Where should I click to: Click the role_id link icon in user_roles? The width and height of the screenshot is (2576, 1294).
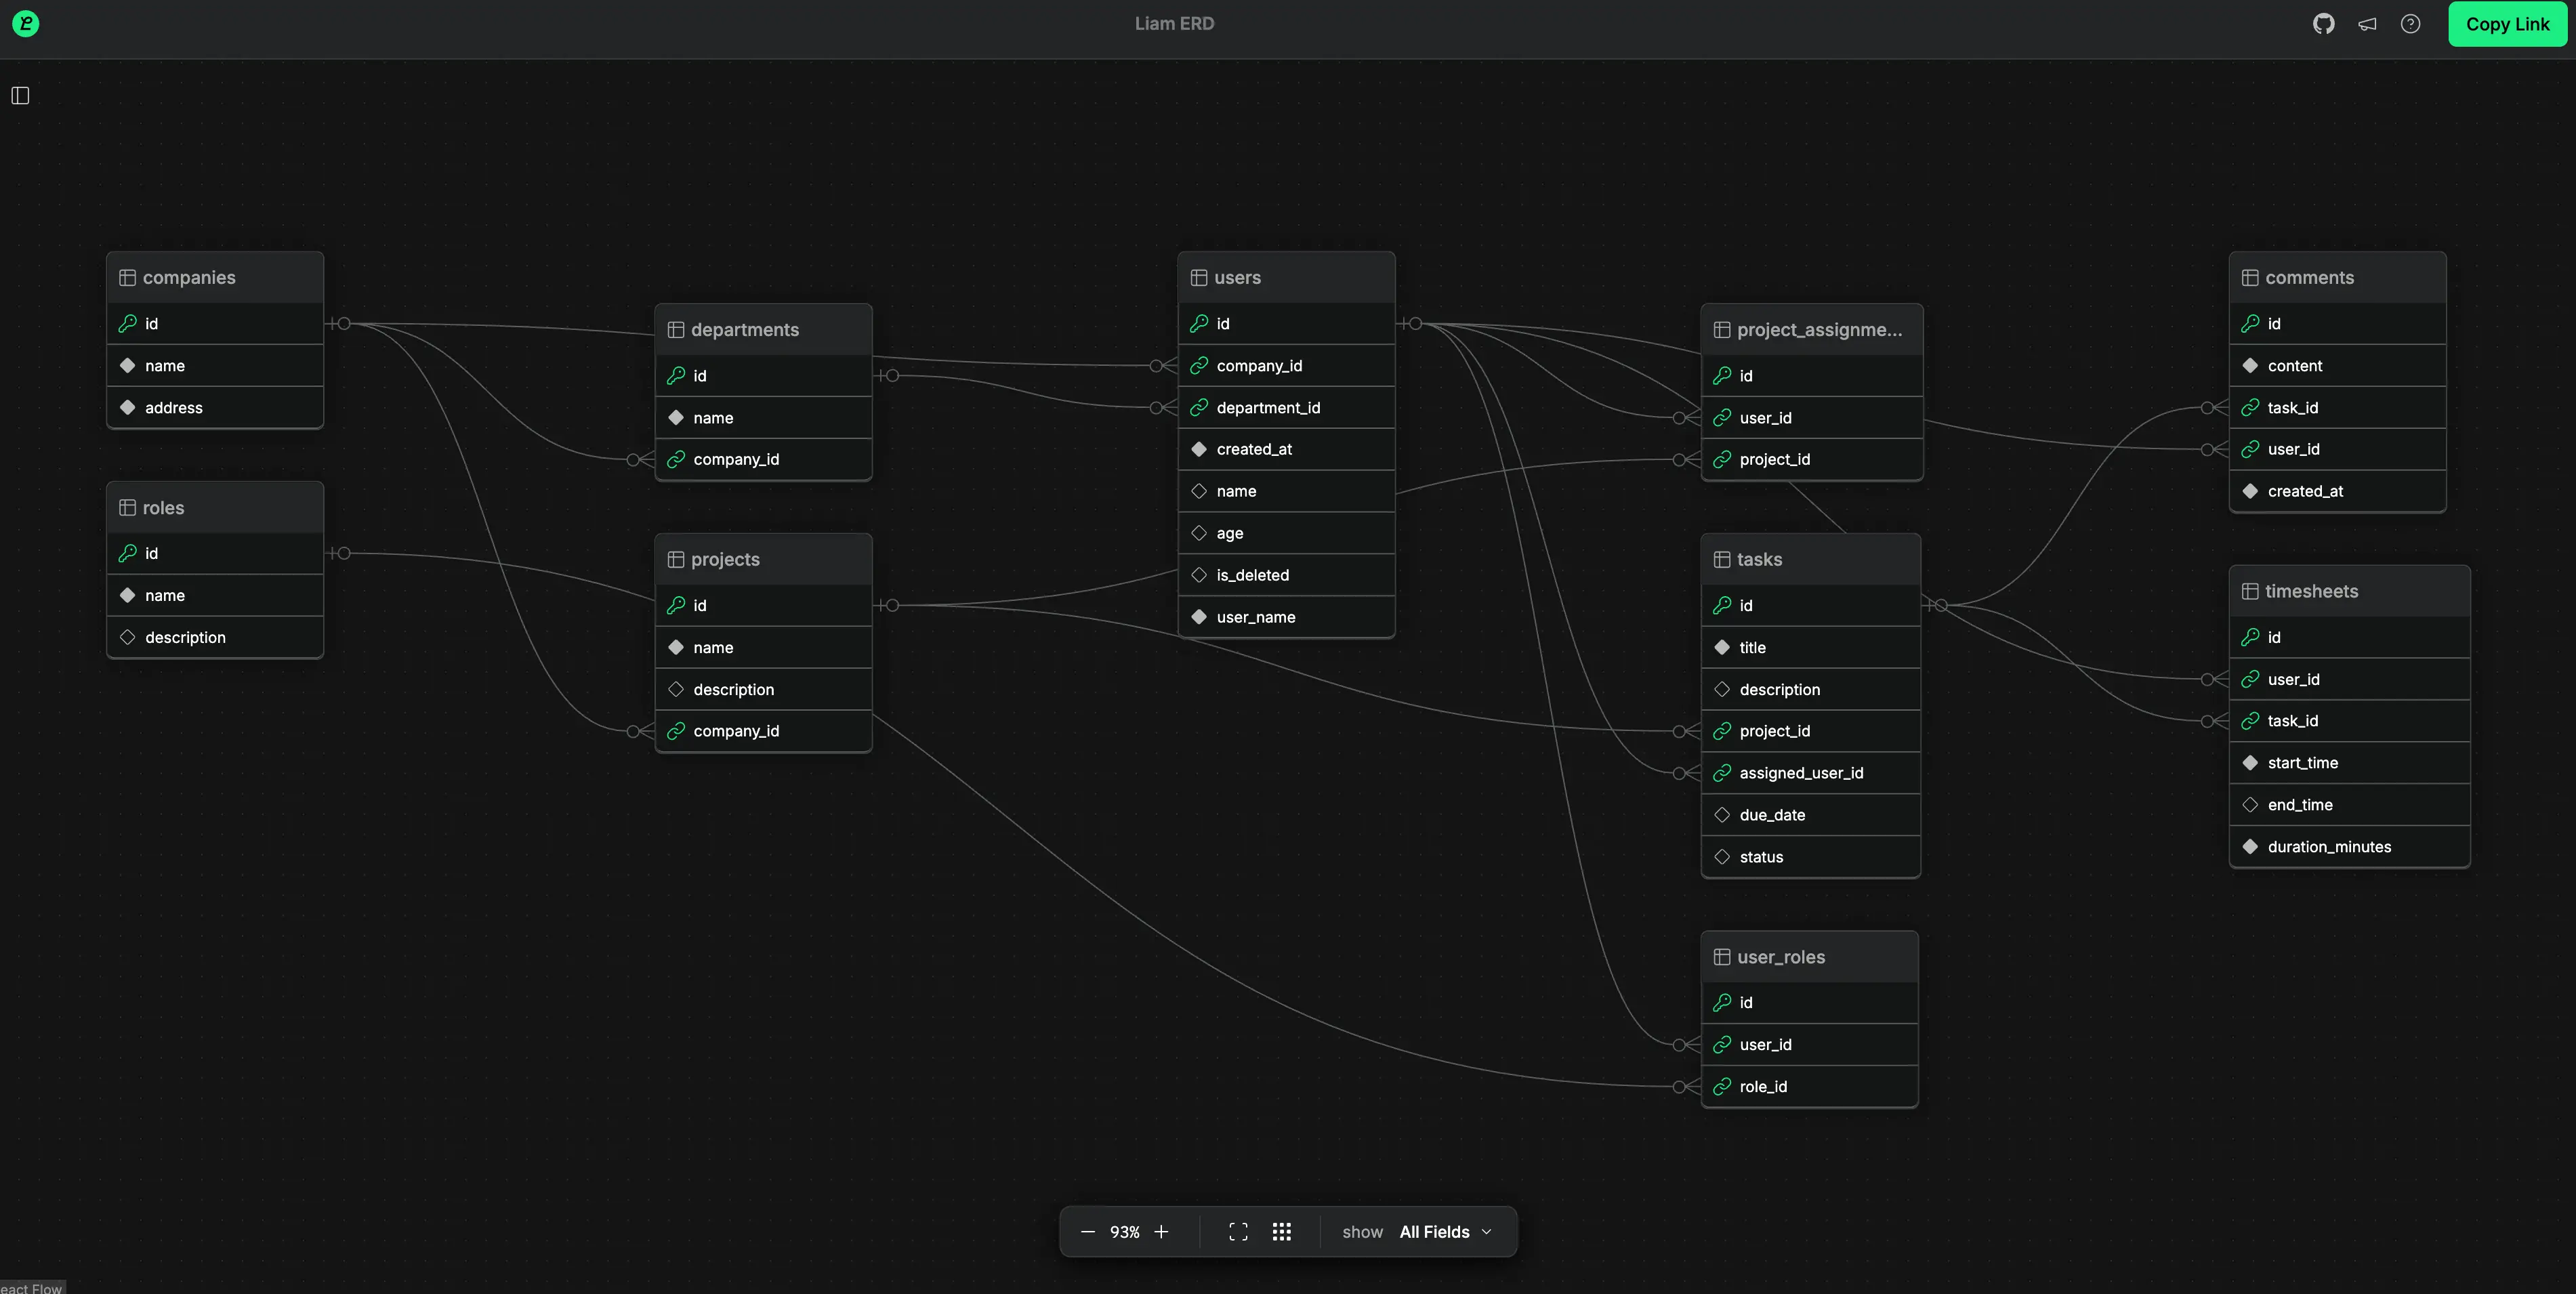(x=1722, y=1086)
